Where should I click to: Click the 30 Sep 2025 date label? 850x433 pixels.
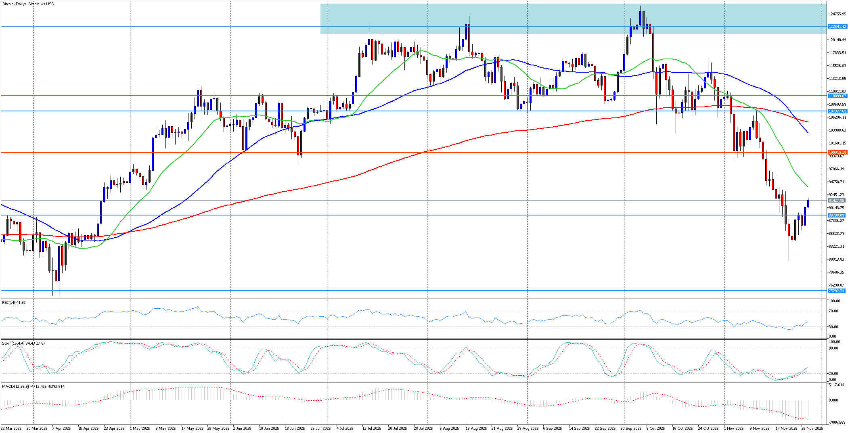click(x=631, y=428)
